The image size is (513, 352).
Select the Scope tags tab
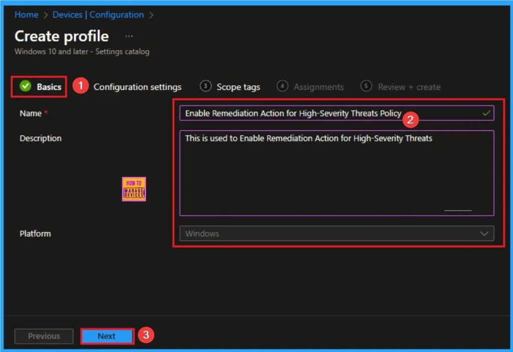(238, 86)
